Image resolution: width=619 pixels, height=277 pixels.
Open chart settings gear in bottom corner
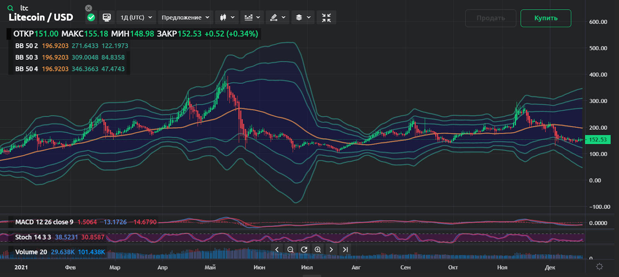tap(599, 267)
